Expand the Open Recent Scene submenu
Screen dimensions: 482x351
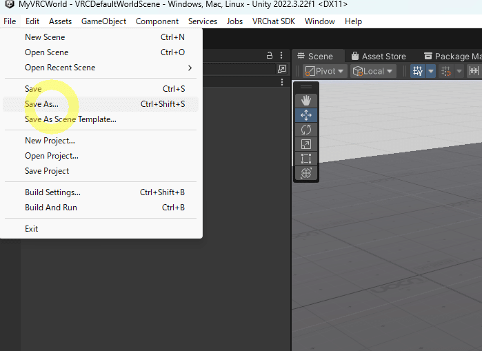pyautogui.click(x=101, y=68)
